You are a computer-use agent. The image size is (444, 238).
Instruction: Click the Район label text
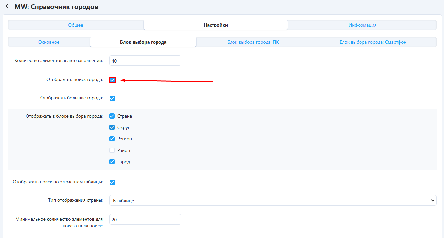coord(123,150)
